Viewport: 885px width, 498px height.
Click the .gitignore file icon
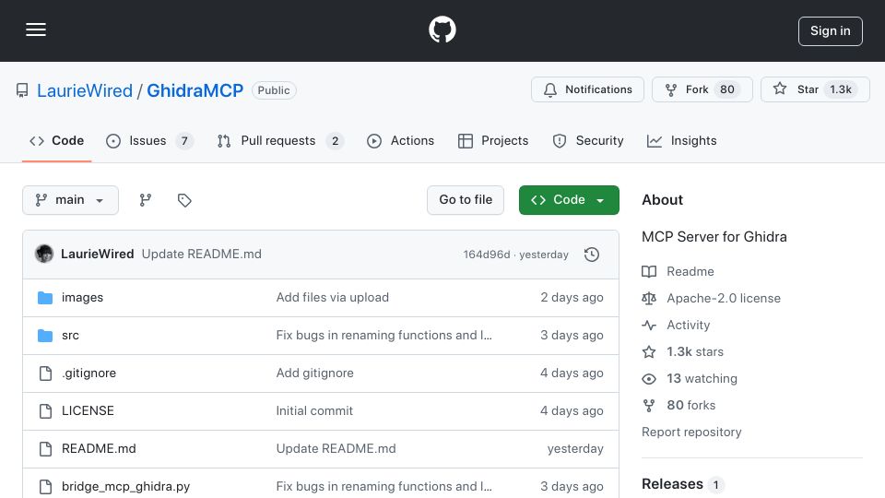[x=45, y=373]
